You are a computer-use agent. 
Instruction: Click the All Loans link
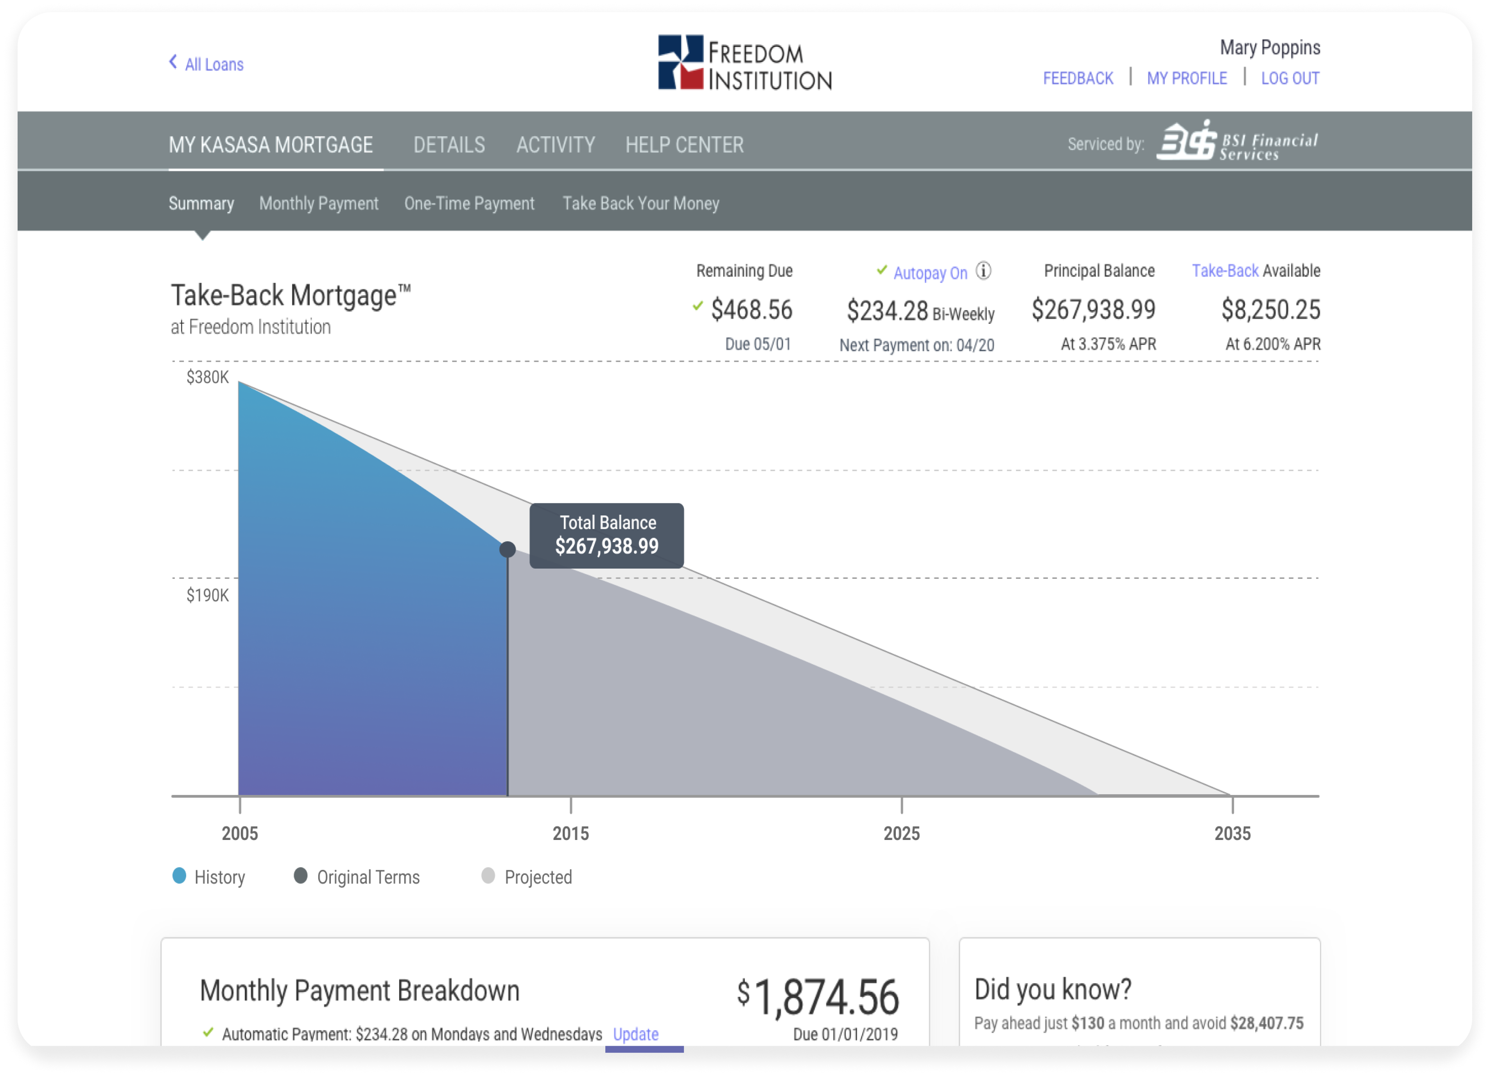click(214, 65)
